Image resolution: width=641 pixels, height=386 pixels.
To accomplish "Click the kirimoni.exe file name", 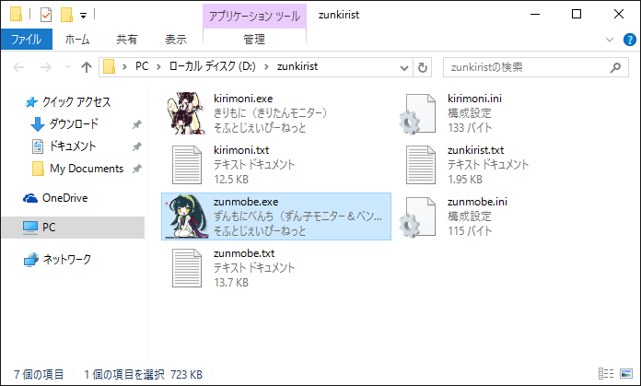I will (x=243, y=99).
